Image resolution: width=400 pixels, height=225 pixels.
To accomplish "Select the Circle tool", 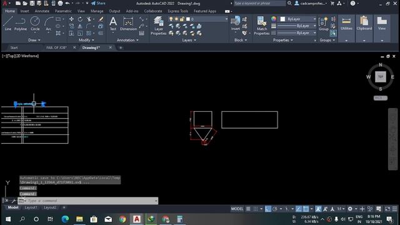I will click(35, 24).
